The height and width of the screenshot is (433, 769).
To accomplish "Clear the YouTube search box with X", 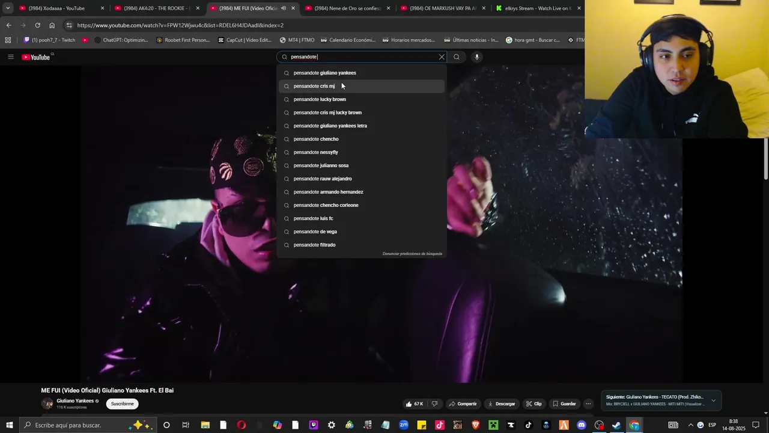I will [x=442, y=57].
